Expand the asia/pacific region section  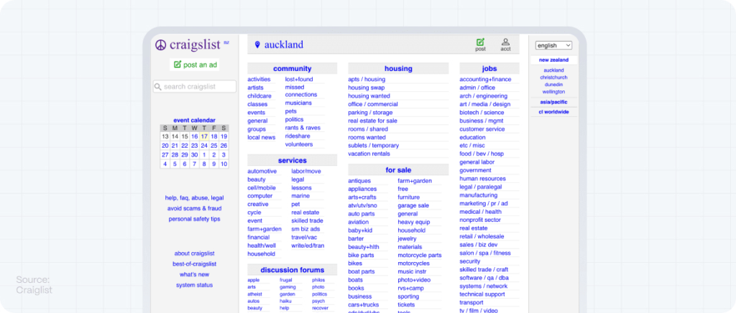[553, 102]
